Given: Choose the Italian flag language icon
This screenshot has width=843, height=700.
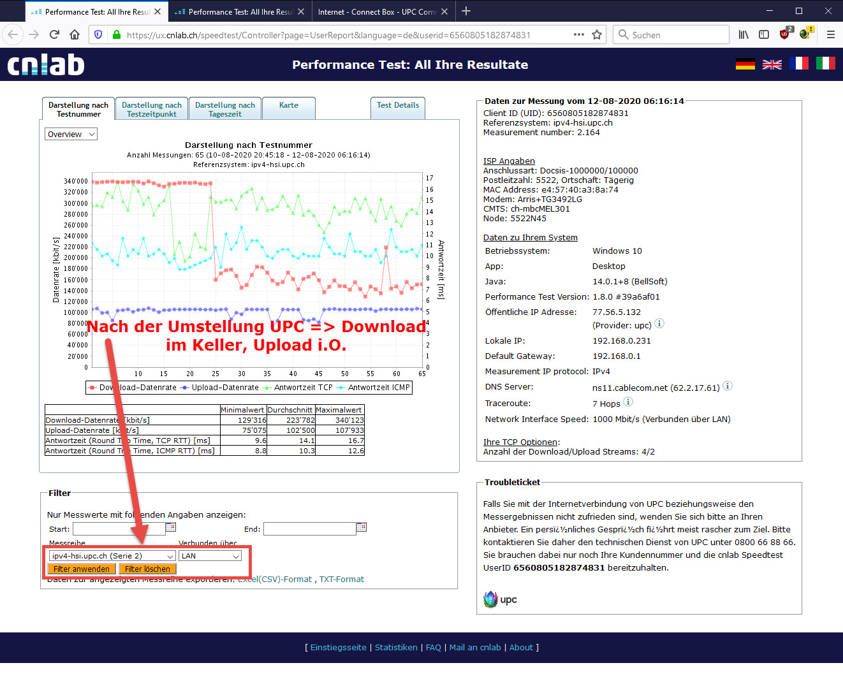Looking at the screenshot, I should coord(825,64).
